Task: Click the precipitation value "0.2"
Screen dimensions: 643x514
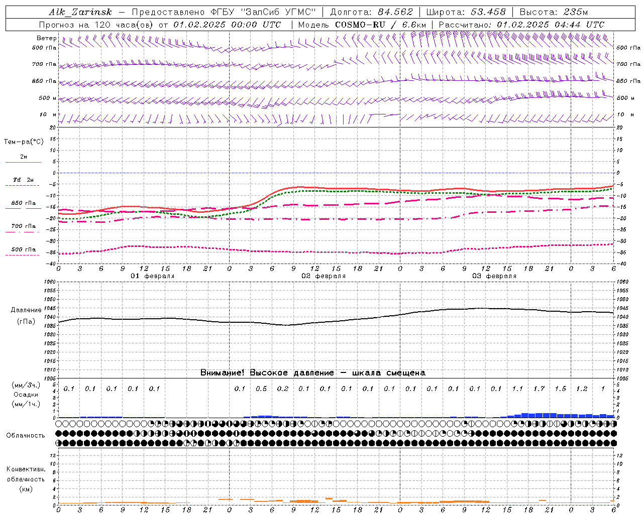Action: pos(283,389)
